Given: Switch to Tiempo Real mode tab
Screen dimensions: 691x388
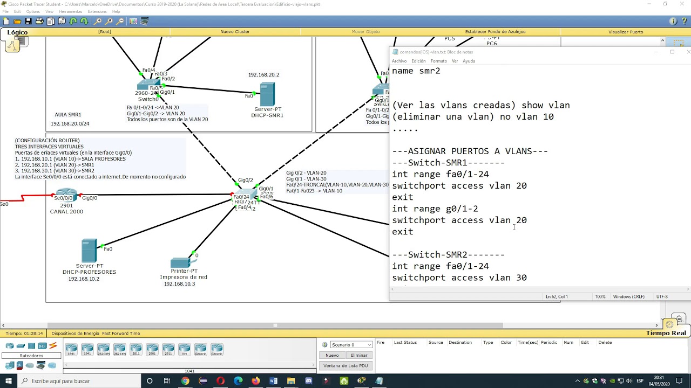Looking at the screenshot, I should coord(666,333).
